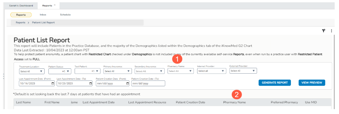Screen dimensions: 339x114
Task: Expand the Treatment Location dropdown
Action: 32,71
